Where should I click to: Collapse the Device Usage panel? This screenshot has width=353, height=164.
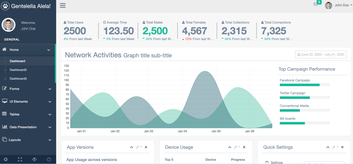[x=230, y=147]
